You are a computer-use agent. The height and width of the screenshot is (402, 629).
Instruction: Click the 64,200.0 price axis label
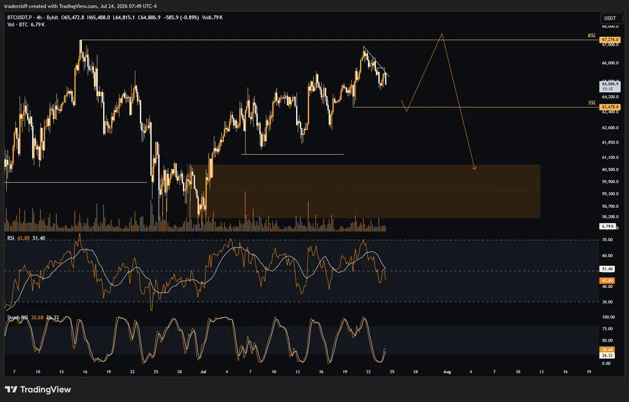(611, 96)
